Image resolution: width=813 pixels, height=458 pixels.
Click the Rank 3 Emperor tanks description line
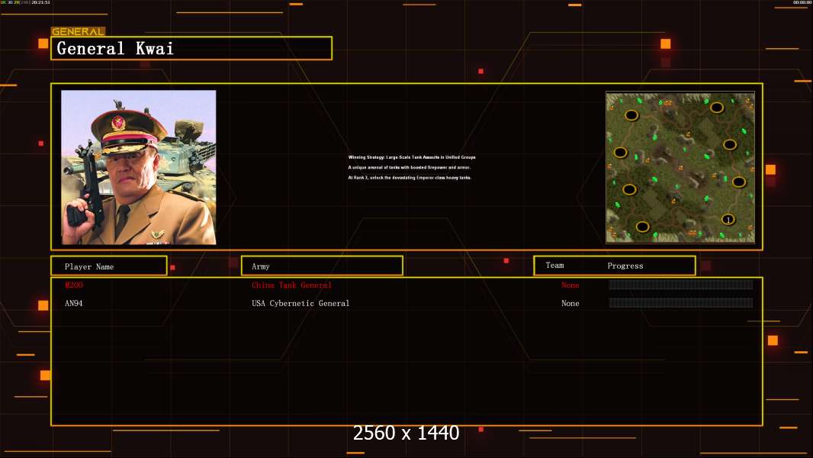[410, 178]
